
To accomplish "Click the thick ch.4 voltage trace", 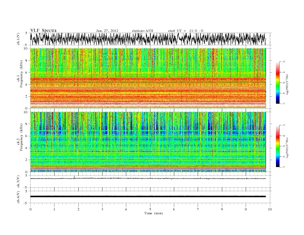I will click(x=148, y=197).
